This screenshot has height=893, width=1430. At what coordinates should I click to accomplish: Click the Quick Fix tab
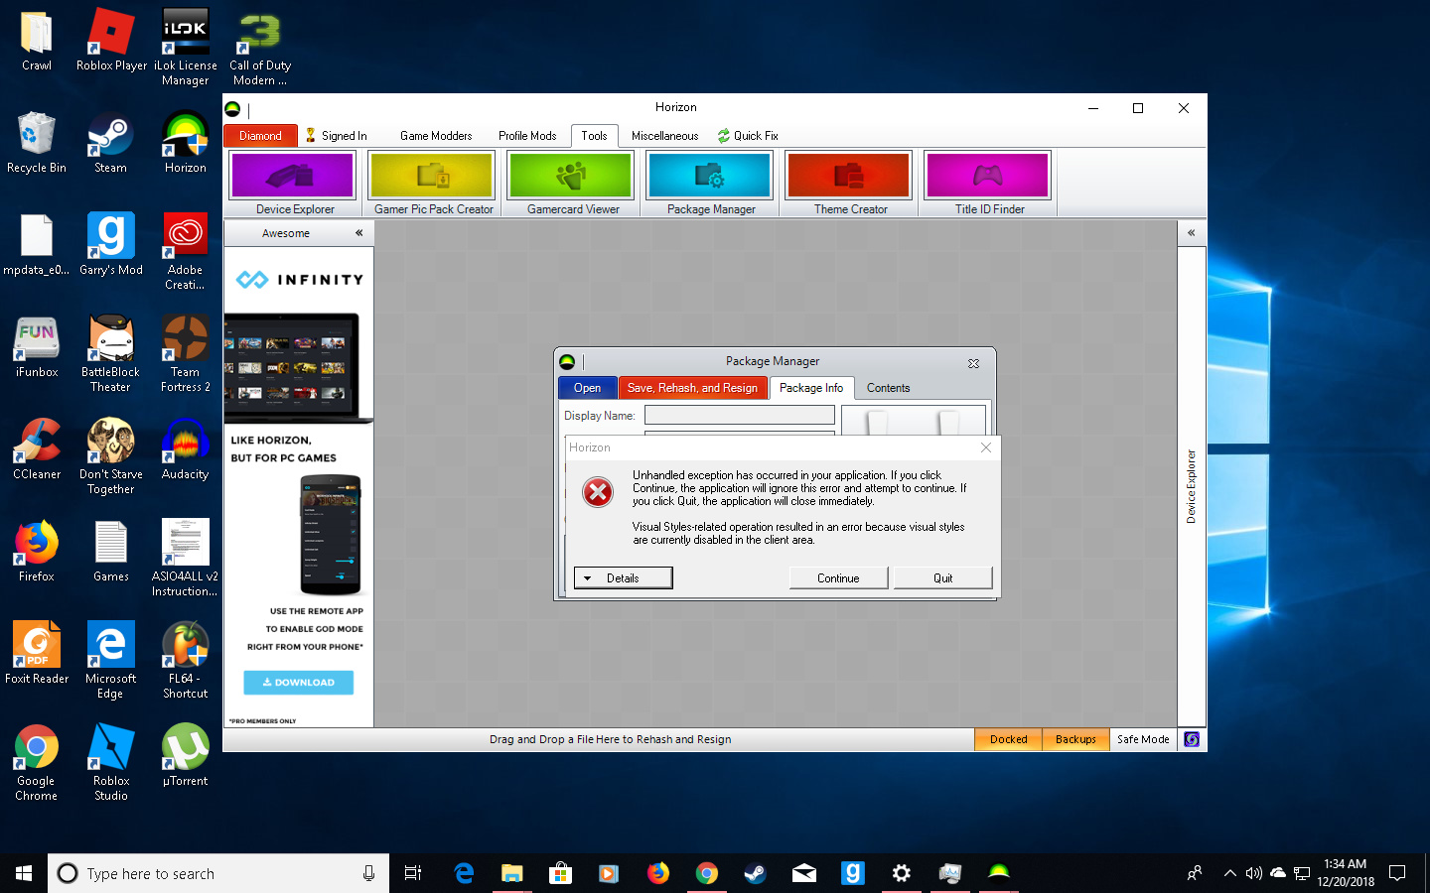click(748, 136)
